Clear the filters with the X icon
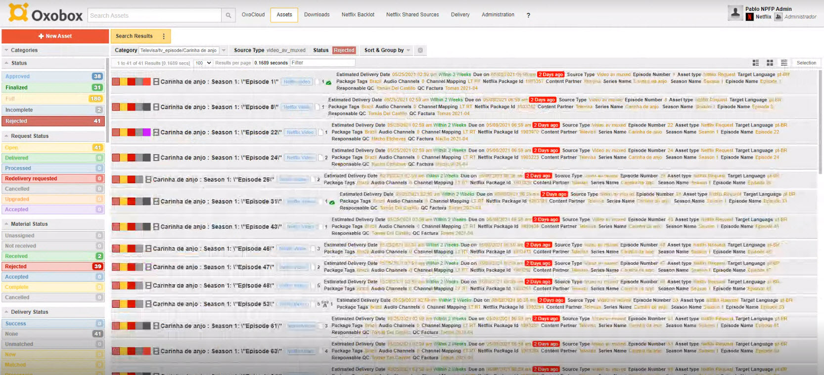 point(420,50)
